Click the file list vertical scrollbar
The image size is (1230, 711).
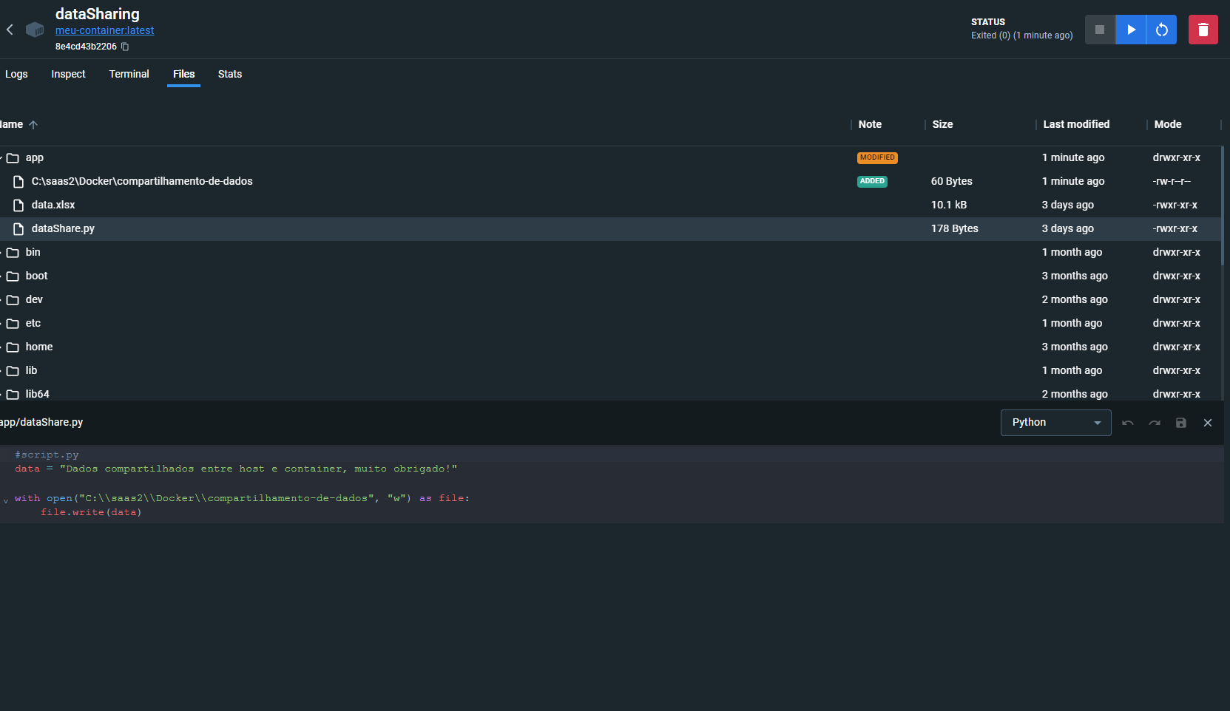[x=1222, y=205]
